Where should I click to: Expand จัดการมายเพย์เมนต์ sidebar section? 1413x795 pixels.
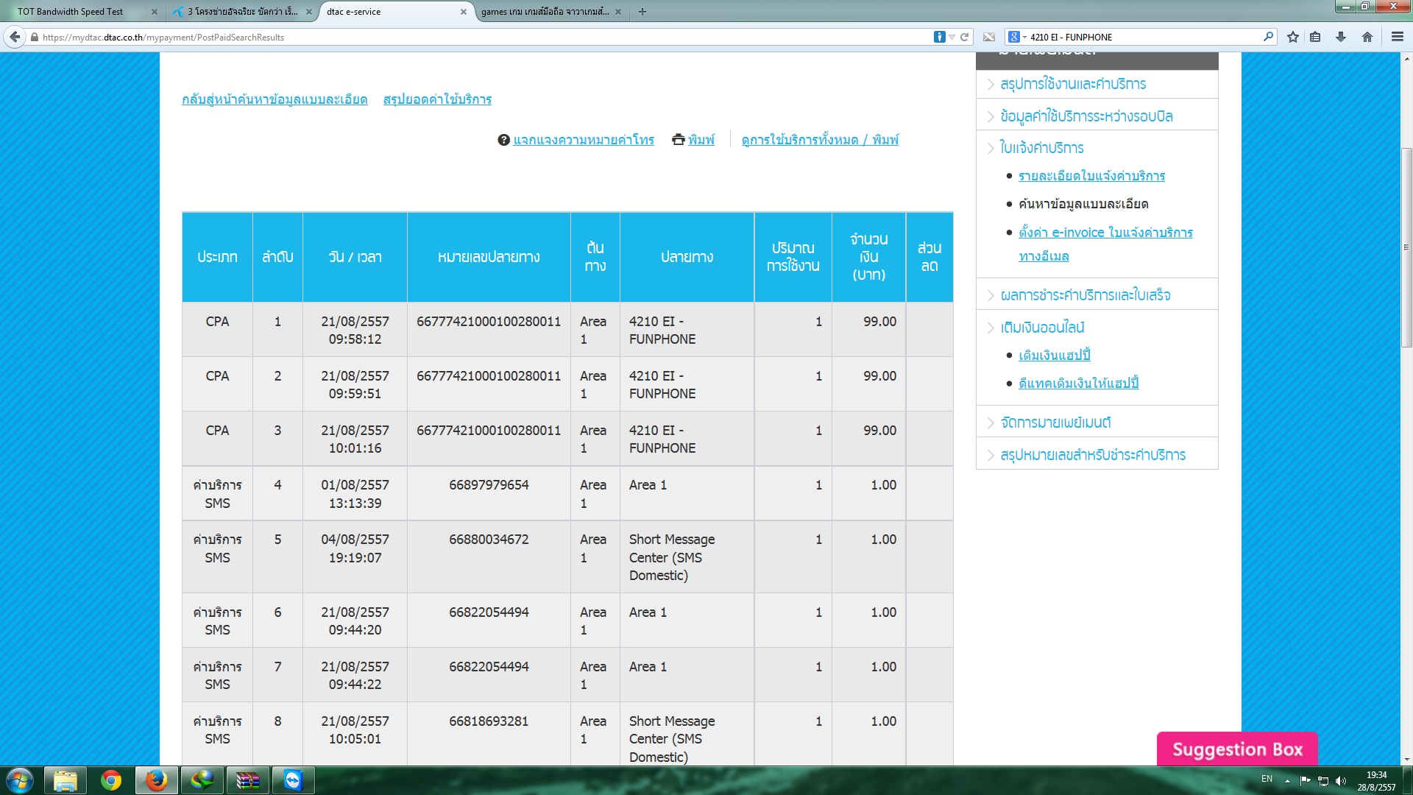1055,423
